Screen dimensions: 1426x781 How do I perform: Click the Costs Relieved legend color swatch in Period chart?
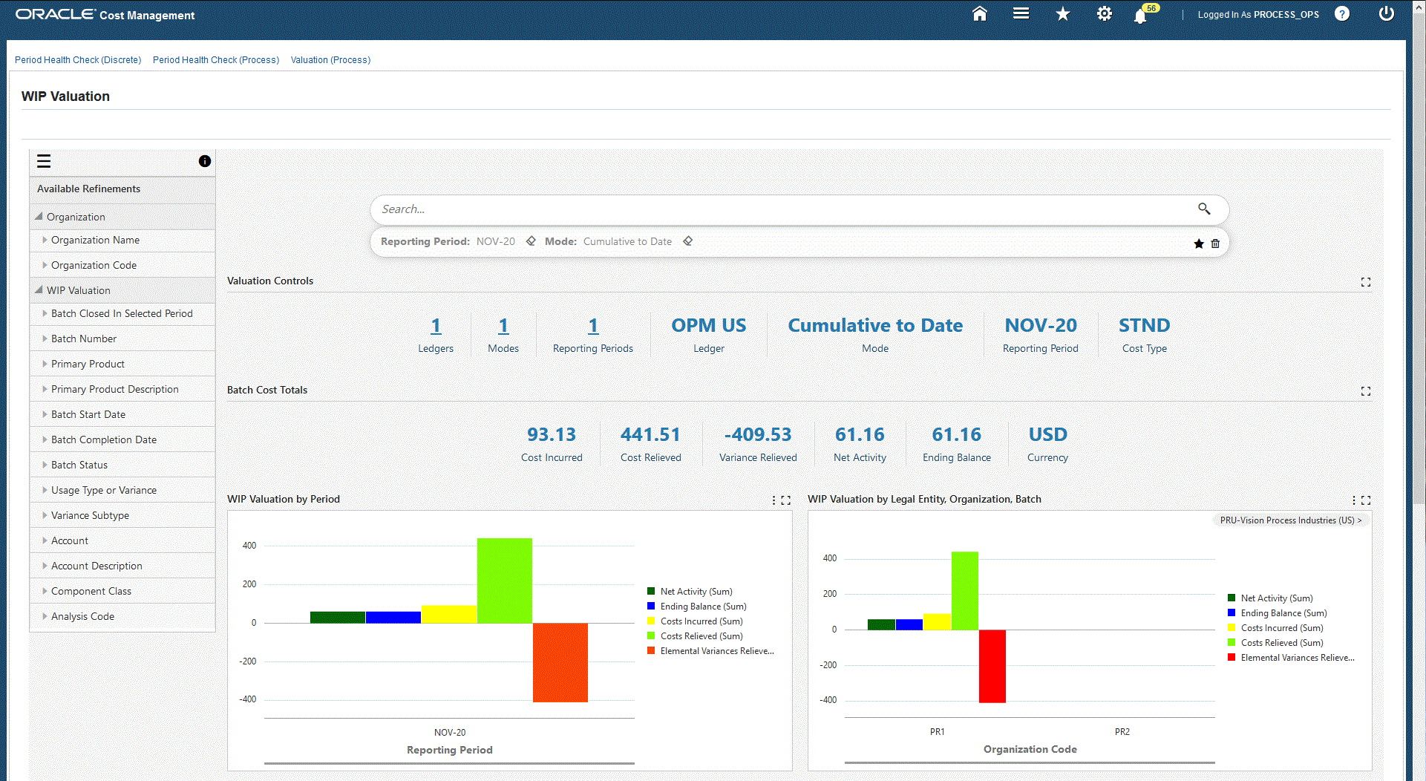[651, 636]
